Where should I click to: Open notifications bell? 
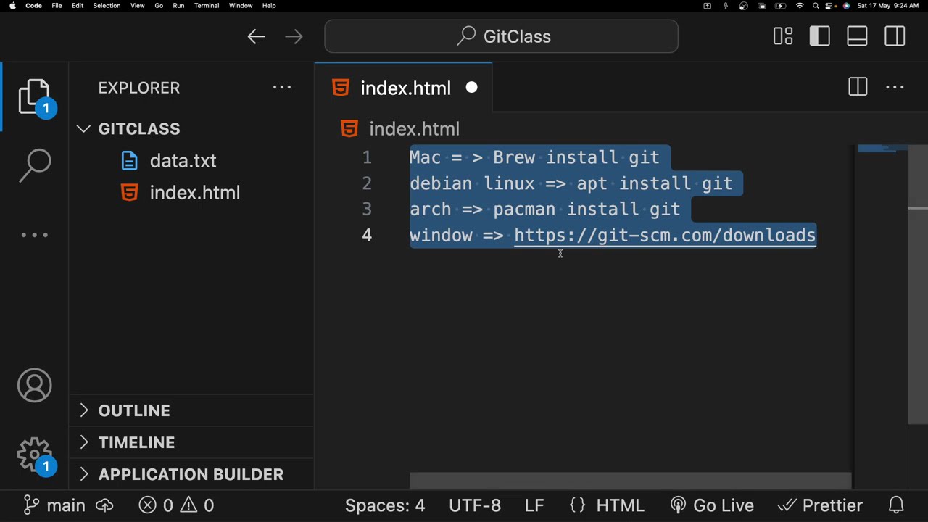[897, 505]
